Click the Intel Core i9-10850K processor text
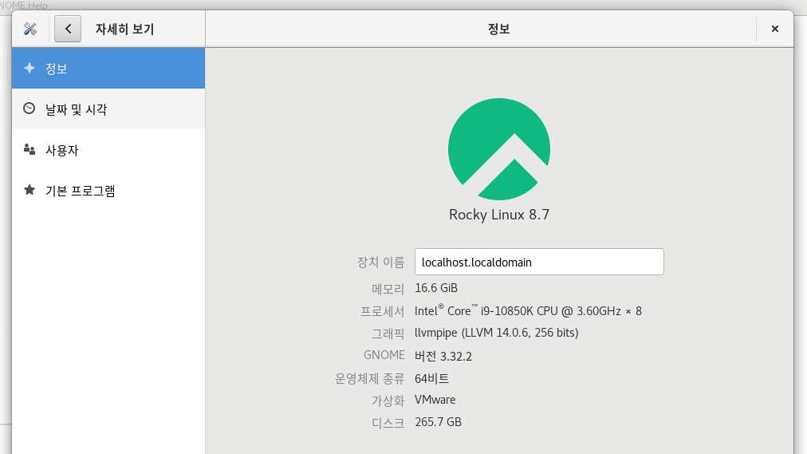This screenshot has height=454, width=807. [528, 311]
